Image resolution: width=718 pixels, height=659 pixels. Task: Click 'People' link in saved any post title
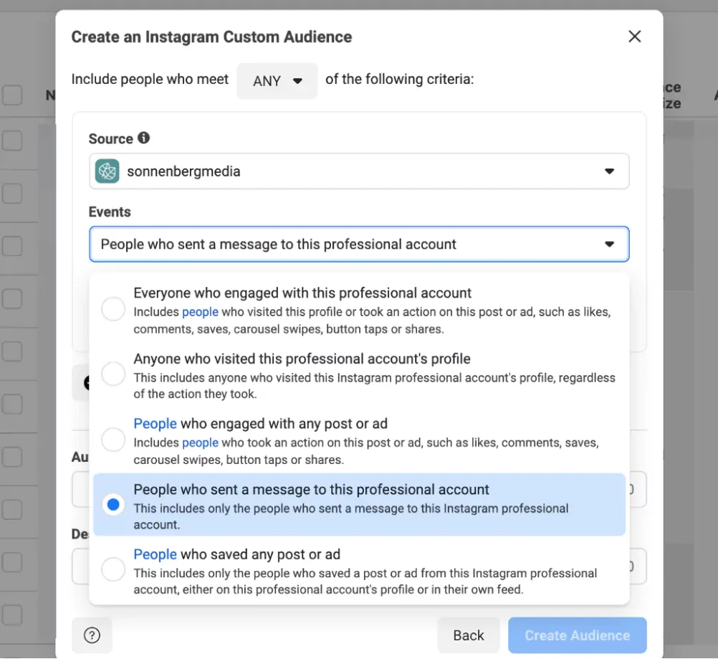point(155,554)
